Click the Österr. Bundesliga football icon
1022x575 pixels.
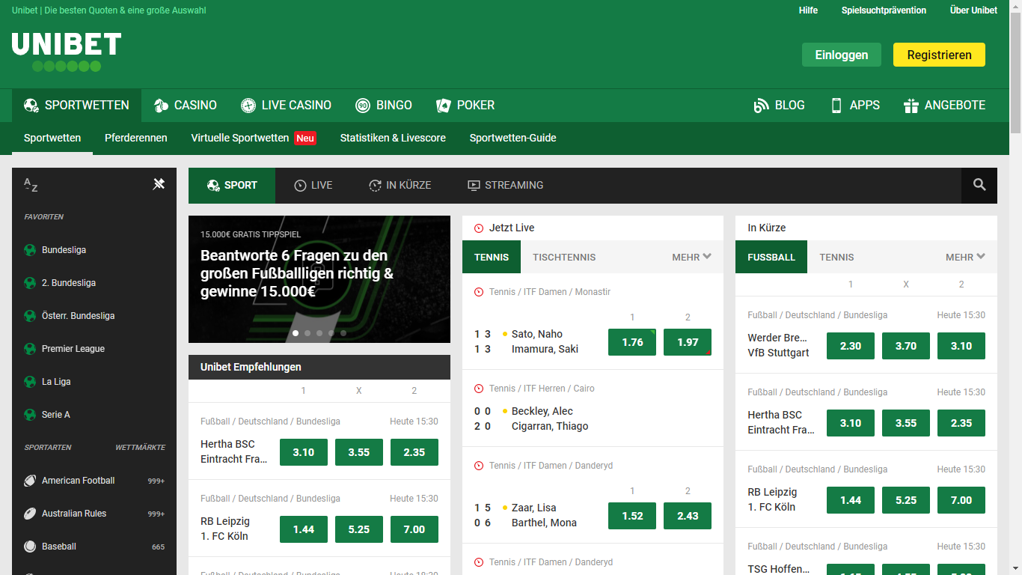pos(30,316)
